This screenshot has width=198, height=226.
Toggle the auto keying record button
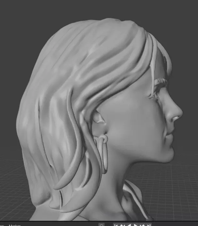(x=101, y=225)
